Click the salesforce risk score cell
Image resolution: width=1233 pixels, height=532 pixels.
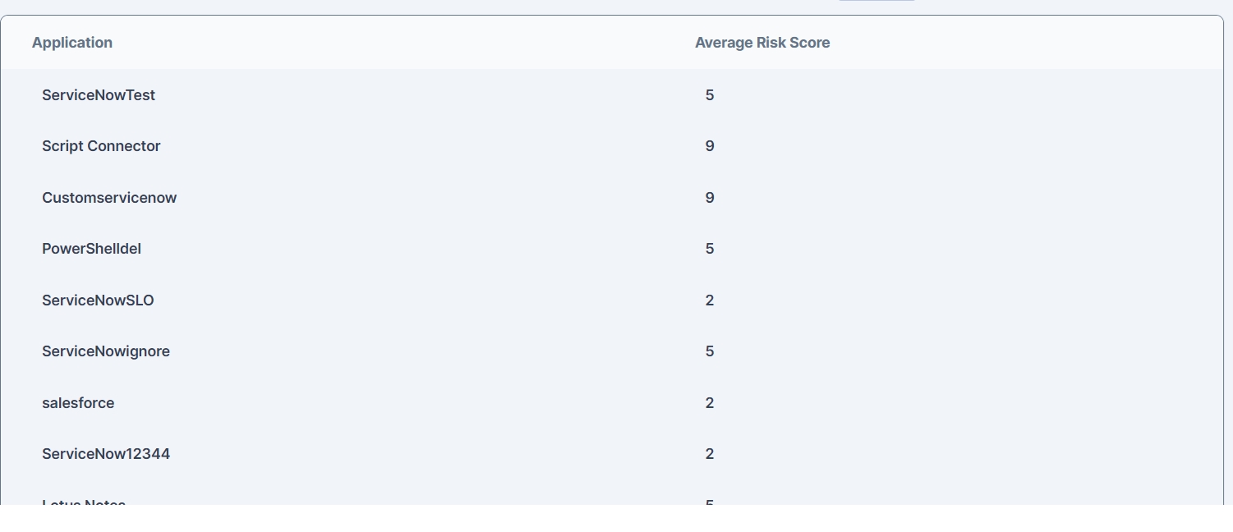click(x=710, y=403)
